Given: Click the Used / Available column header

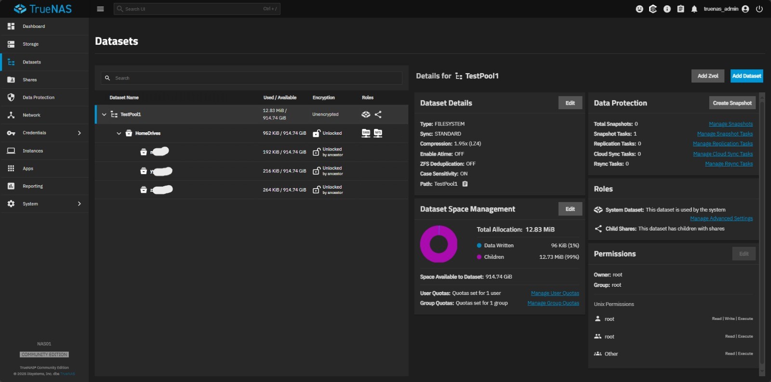Looking at the screenshot, I should [280, 98].
